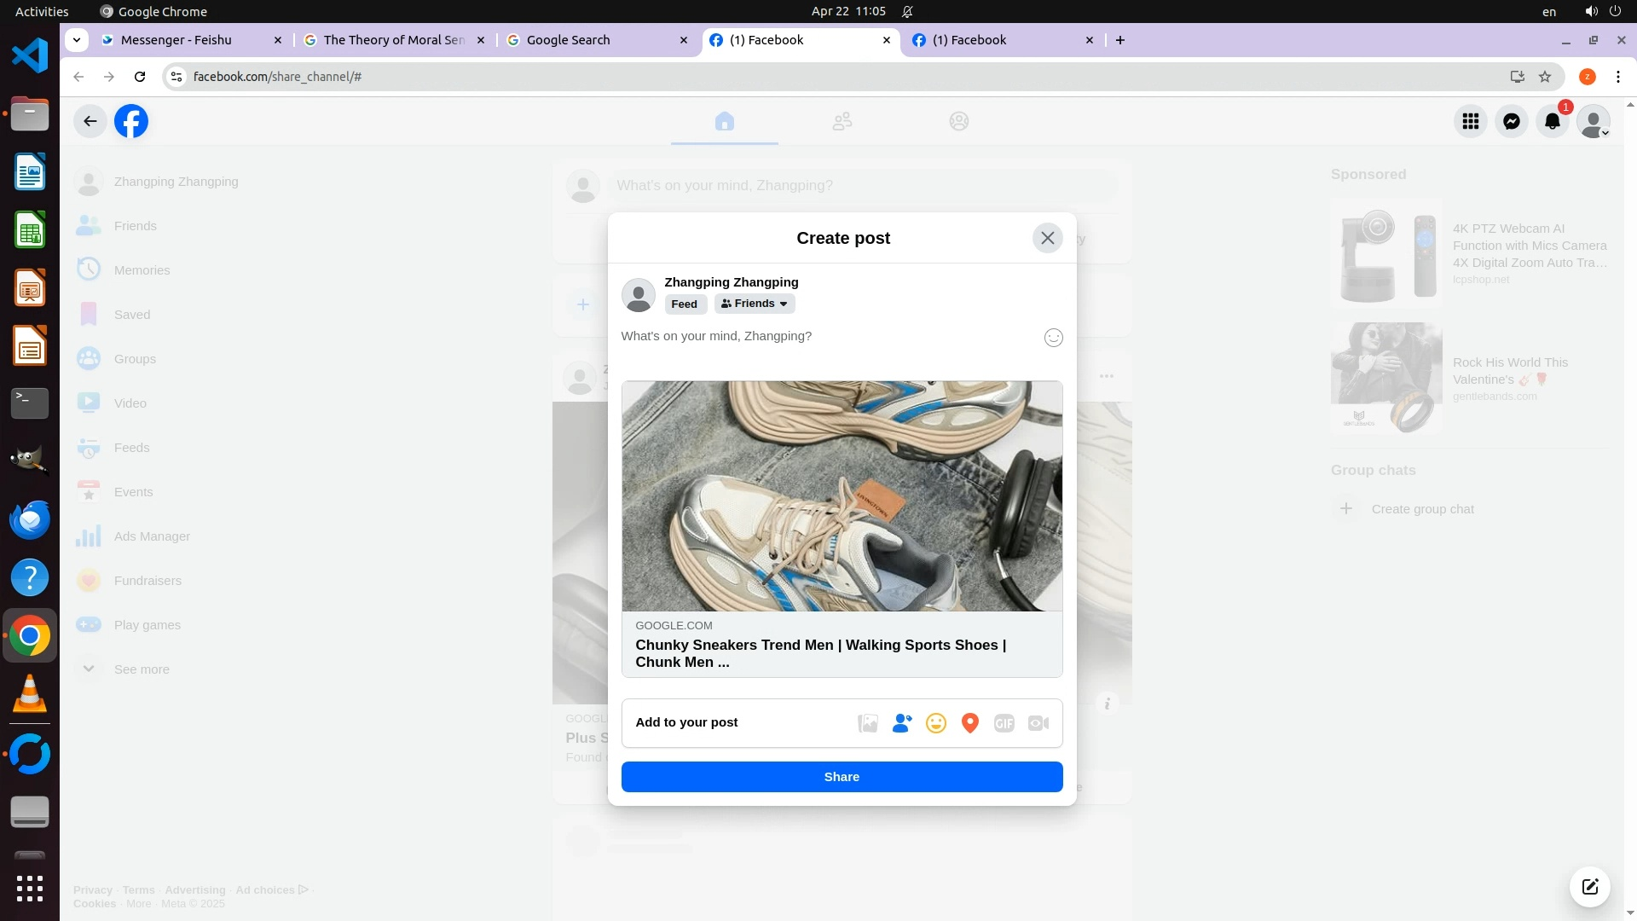The height and width of the screenshot is (921, 1637).
Task: Open the account profile dropdown
Action: (1593, 121)
